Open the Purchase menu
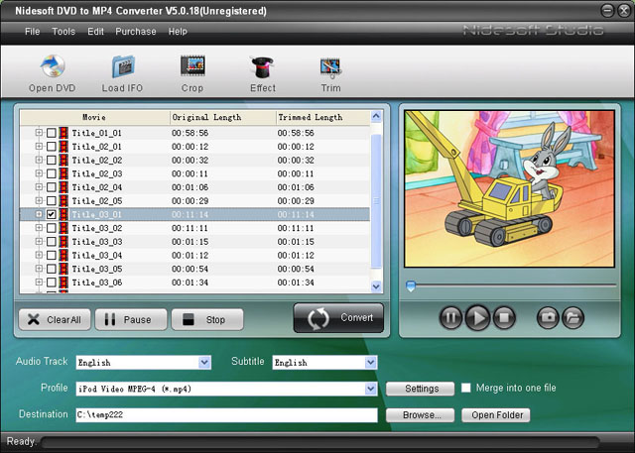This screenshot has height=453, width=635. click(136, 32)
